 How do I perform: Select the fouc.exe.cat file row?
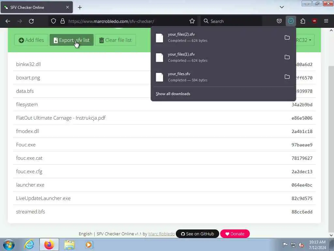click(x=164, y=158)
